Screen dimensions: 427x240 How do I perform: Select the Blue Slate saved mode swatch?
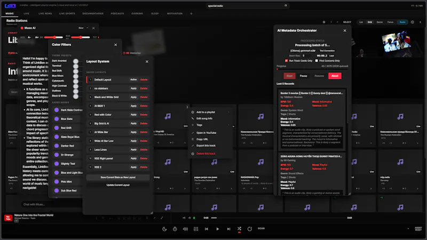pos(57,119)
